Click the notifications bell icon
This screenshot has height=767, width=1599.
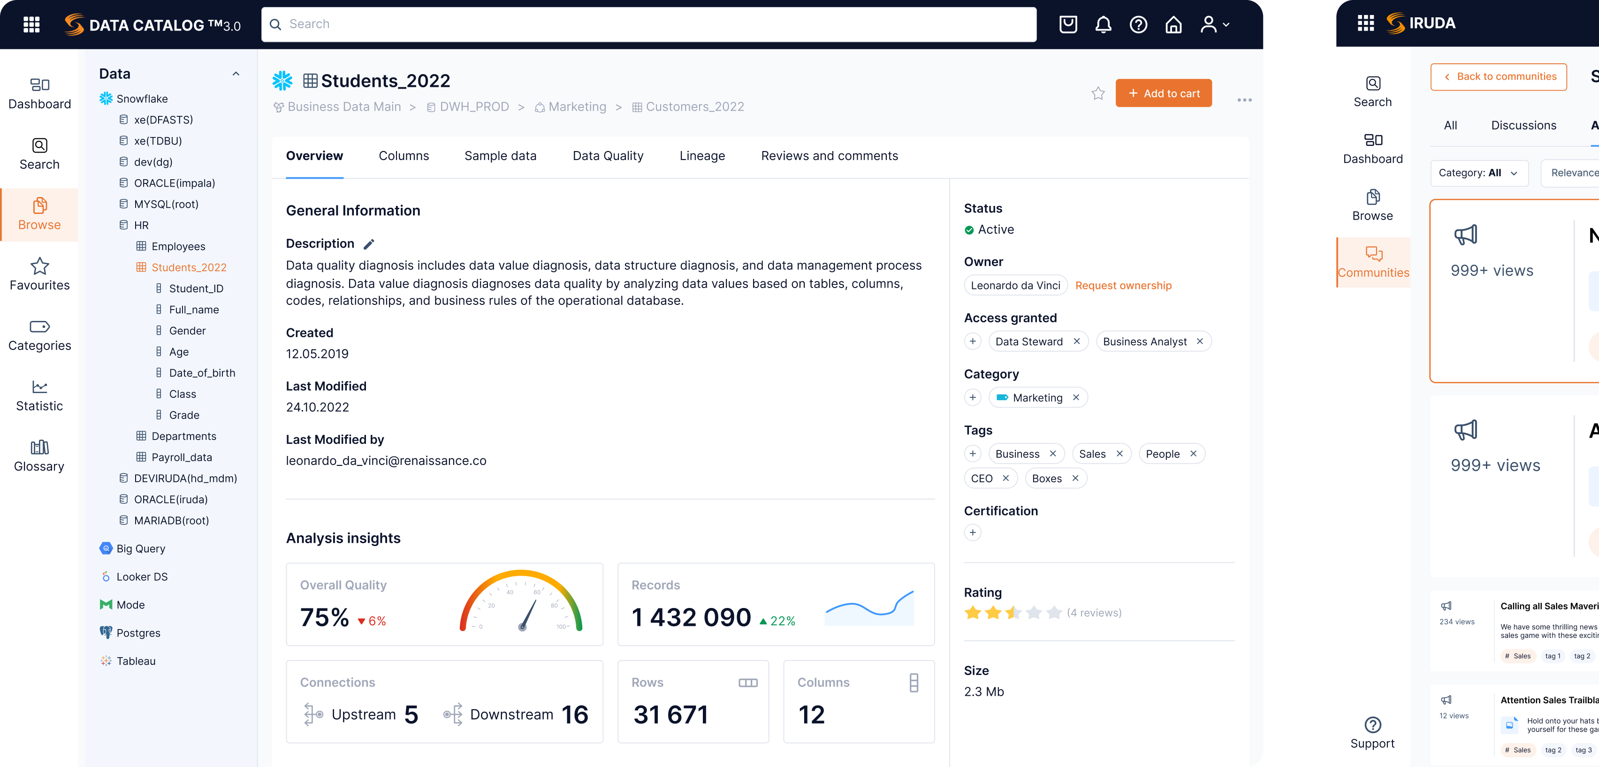tap(1103, 25)
